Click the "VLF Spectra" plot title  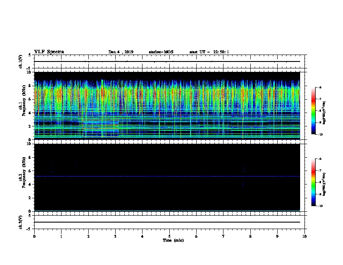(49, 52)
